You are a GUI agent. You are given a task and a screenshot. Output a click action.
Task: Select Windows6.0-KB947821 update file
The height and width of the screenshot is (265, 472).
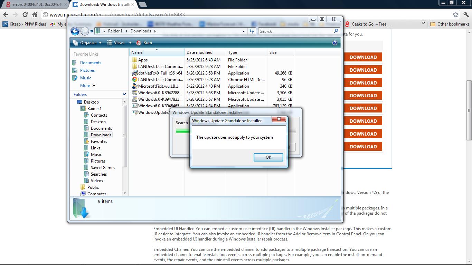(x=160, y=99)
